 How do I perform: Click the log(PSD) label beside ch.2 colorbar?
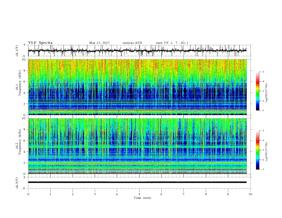pyautogui.click(x=267, y=152)
